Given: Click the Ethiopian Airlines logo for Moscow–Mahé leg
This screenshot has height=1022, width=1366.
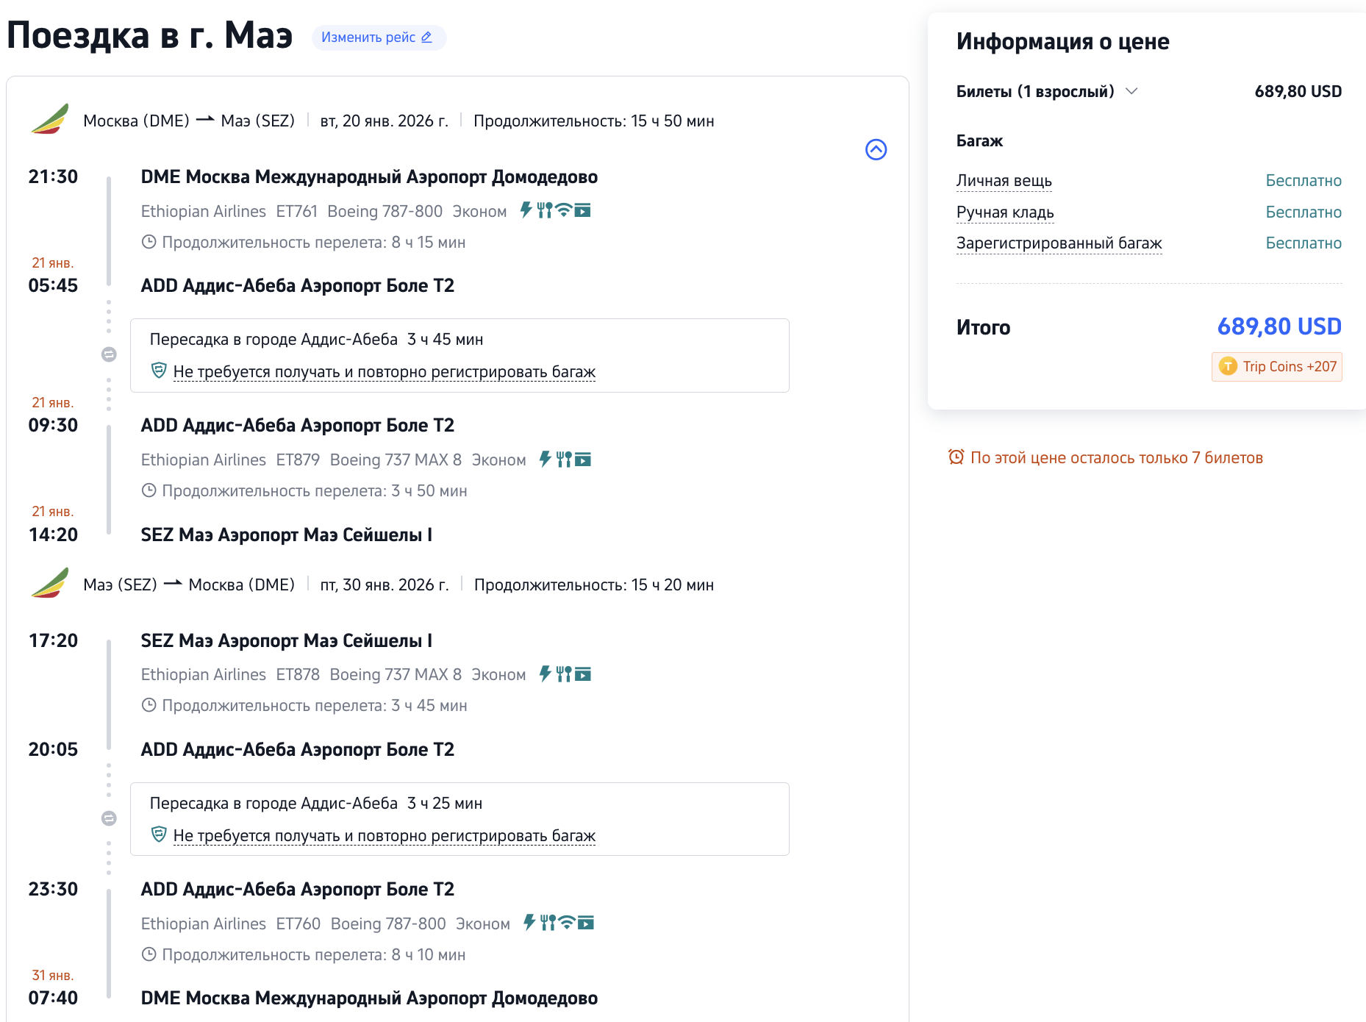Looking at the screenshot, I should click(x=50, y=120).
